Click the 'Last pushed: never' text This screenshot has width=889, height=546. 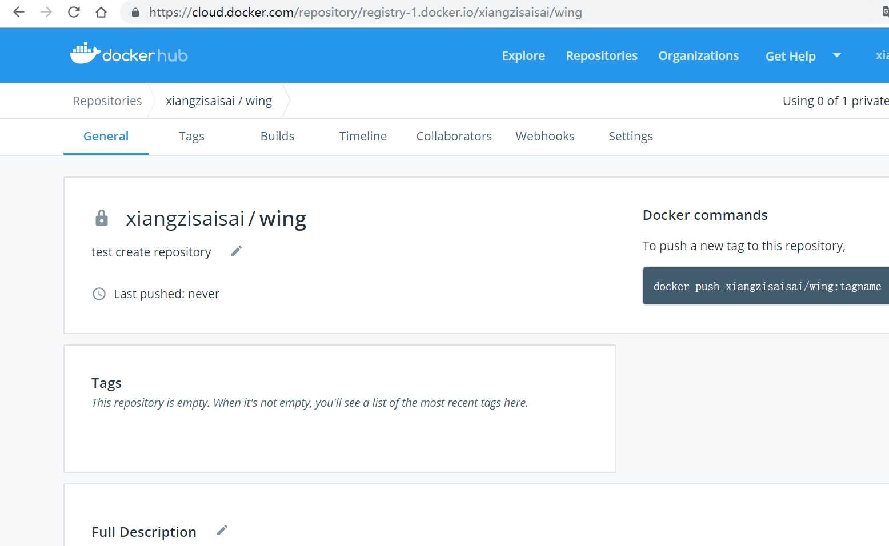pyautogui.click(x=167, y=294)
